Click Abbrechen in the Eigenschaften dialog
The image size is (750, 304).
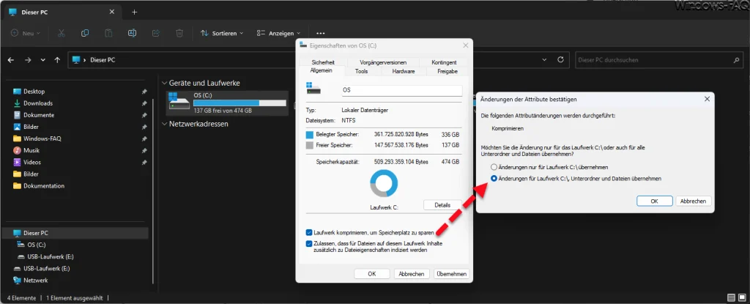(412, 274)
